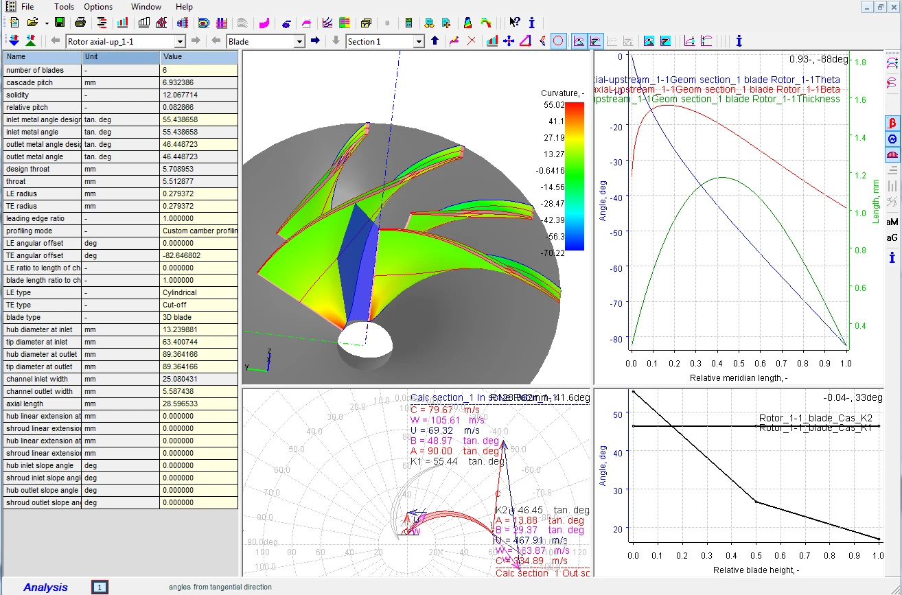
Task: Click the yellow stacked windows icon
Action: (366, 23)
